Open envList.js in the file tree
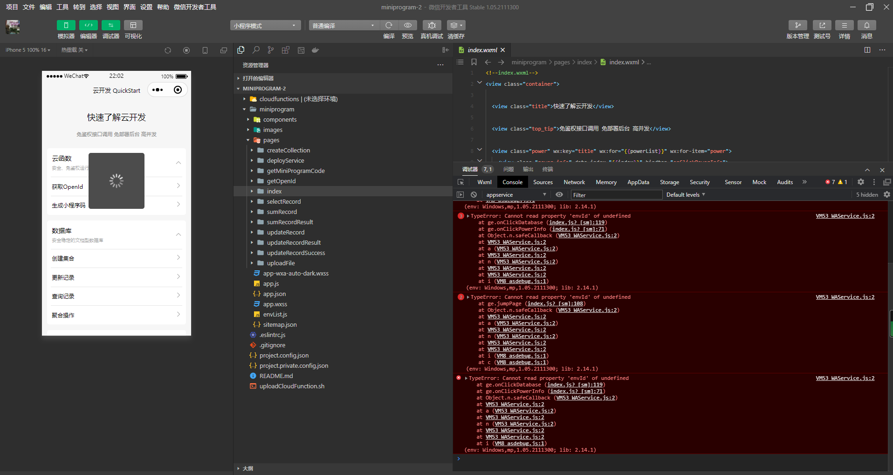The image size is (893, 475). 275,314
